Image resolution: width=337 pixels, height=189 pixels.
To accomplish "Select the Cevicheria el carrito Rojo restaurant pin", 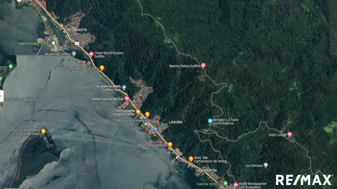I will click(x=102, y=68).
